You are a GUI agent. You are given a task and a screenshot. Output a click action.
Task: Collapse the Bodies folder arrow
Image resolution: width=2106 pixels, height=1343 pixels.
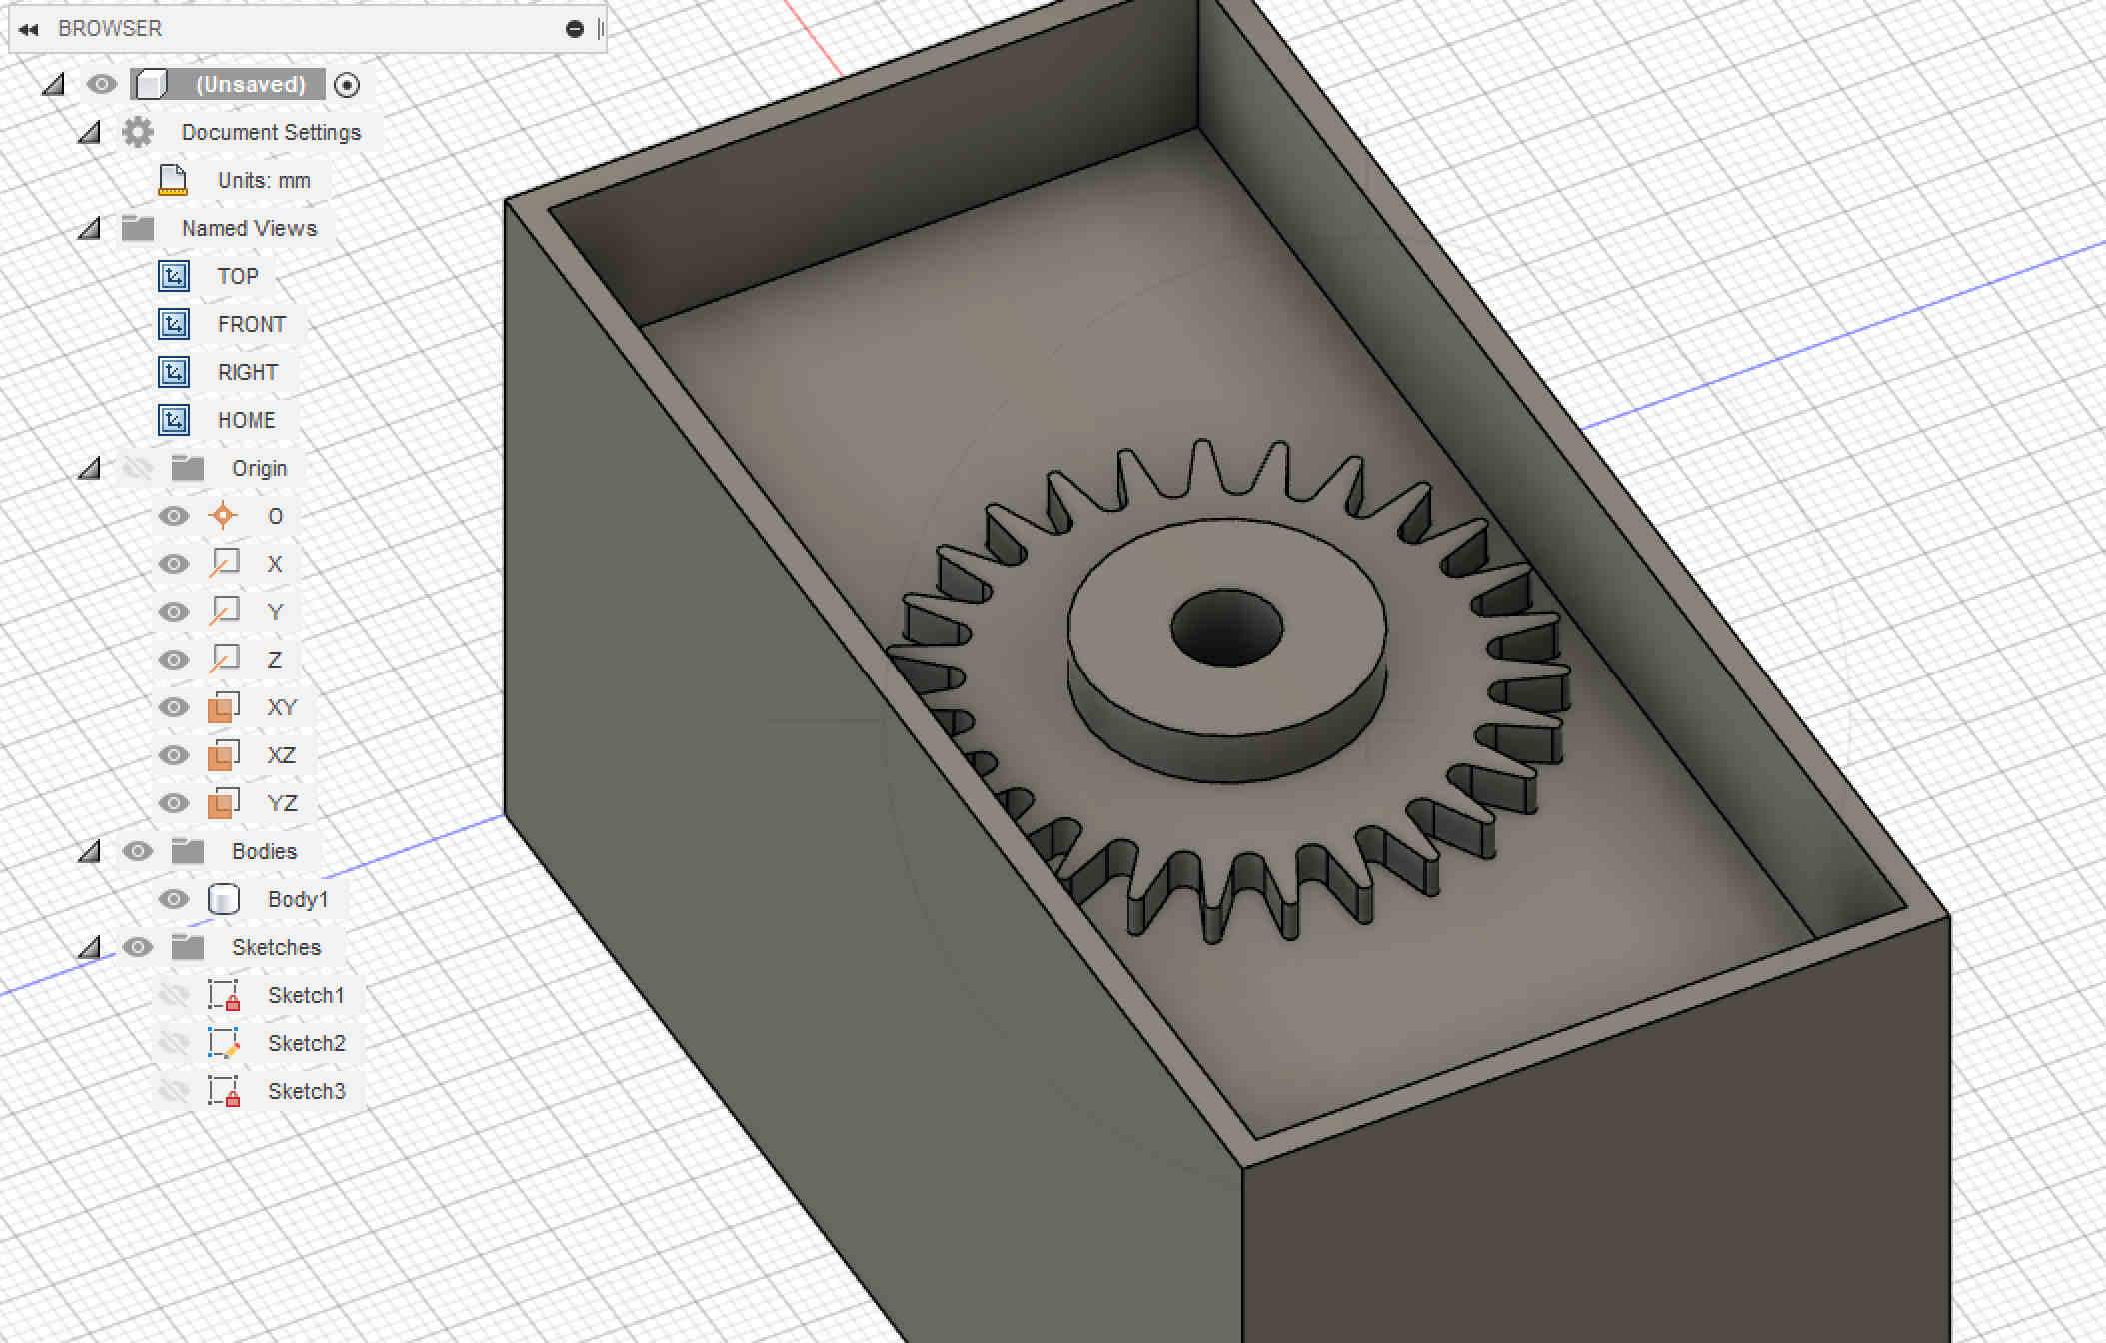click(x=90, y=852)
